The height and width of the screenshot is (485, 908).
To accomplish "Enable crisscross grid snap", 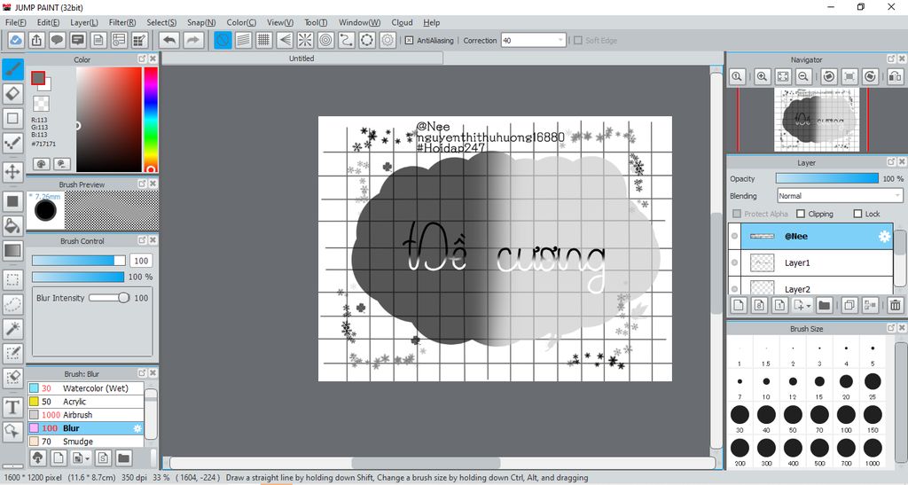I will pos(264,40).
